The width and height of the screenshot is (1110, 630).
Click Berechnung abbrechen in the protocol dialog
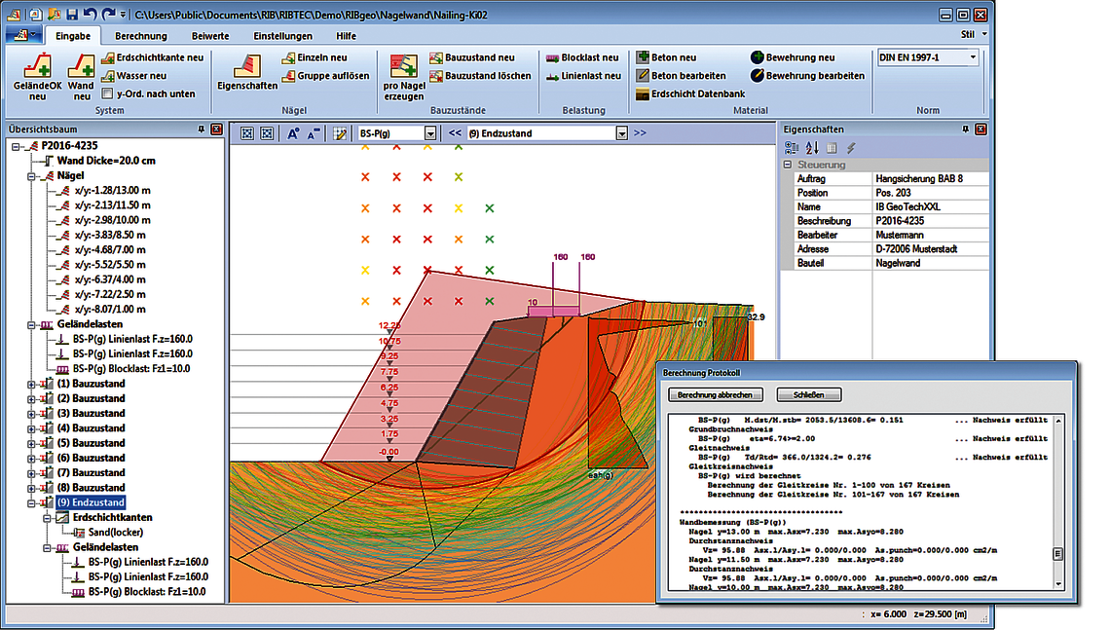[x=715, y=395]
